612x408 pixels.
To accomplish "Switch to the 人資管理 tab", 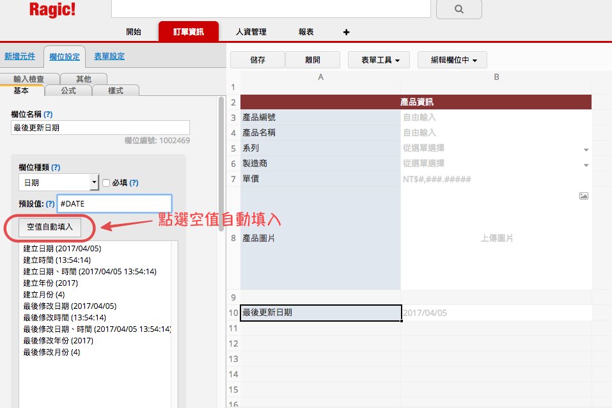I will pyautogui.click(x=251, y=32).
